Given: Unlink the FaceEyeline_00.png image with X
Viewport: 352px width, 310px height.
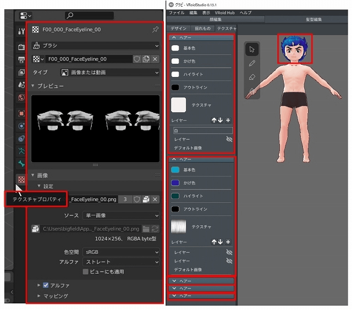Looking at the screenshot, I should (x=155, y=199).
